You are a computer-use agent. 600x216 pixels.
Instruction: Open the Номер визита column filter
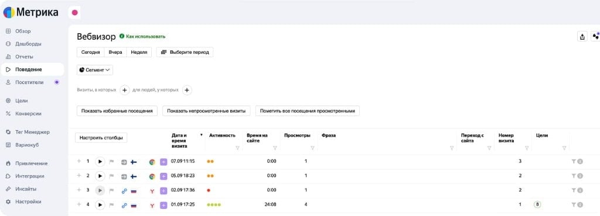coord(527,148)
